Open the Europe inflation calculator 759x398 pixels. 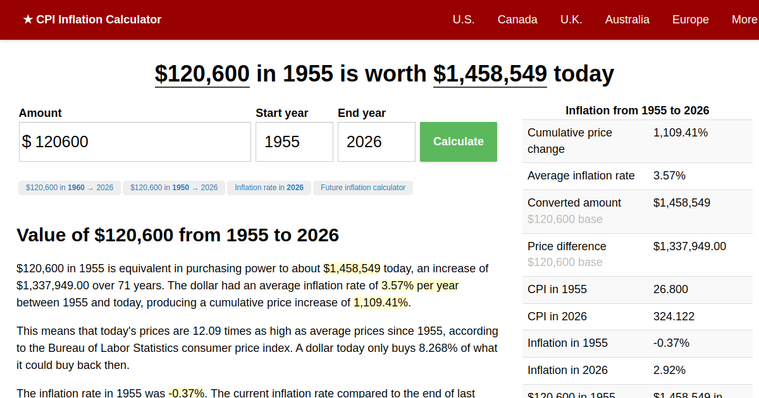tap(690, 20)
